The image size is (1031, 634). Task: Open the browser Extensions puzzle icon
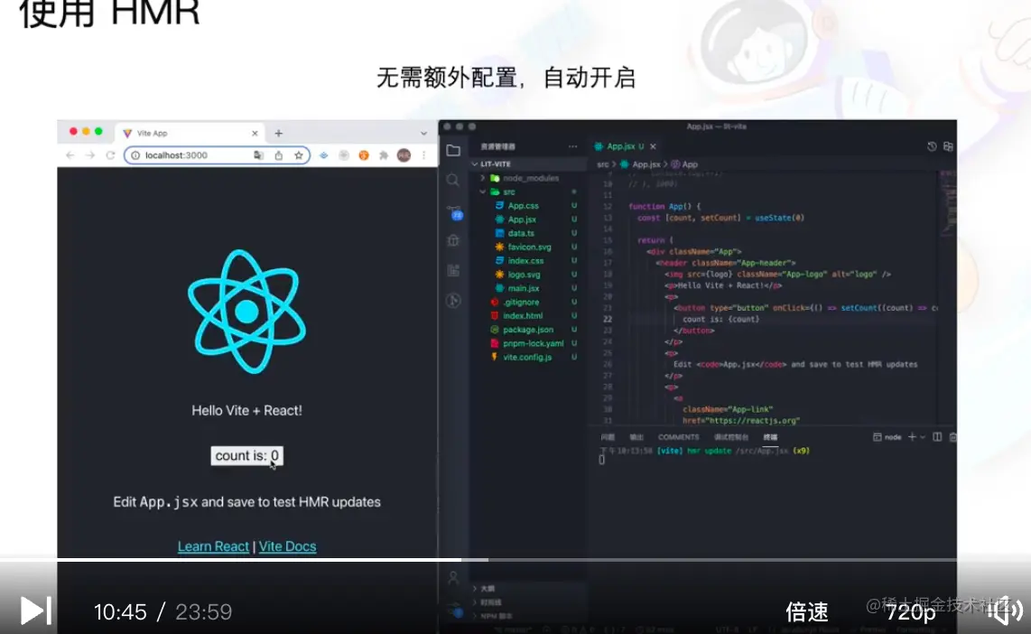[x=384, y=155]
